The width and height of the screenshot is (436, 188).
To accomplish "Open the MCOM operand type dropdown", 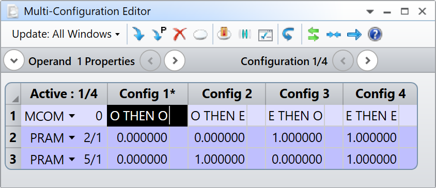I will point(72,116).
